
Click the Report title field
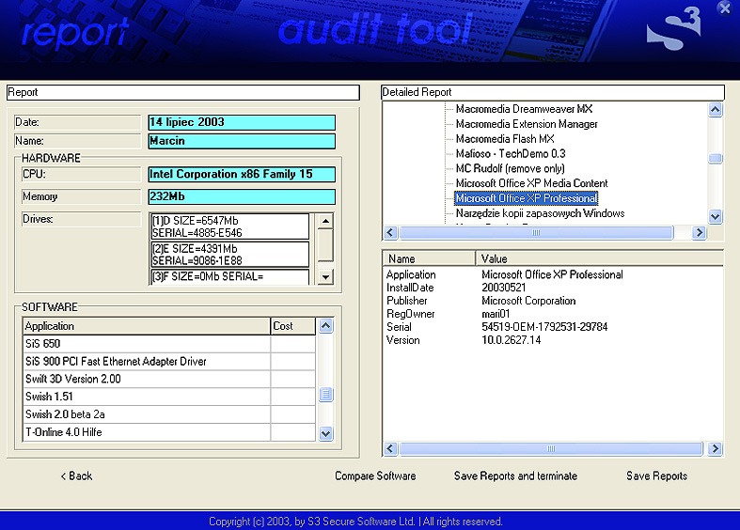click(x=183, y=92)
